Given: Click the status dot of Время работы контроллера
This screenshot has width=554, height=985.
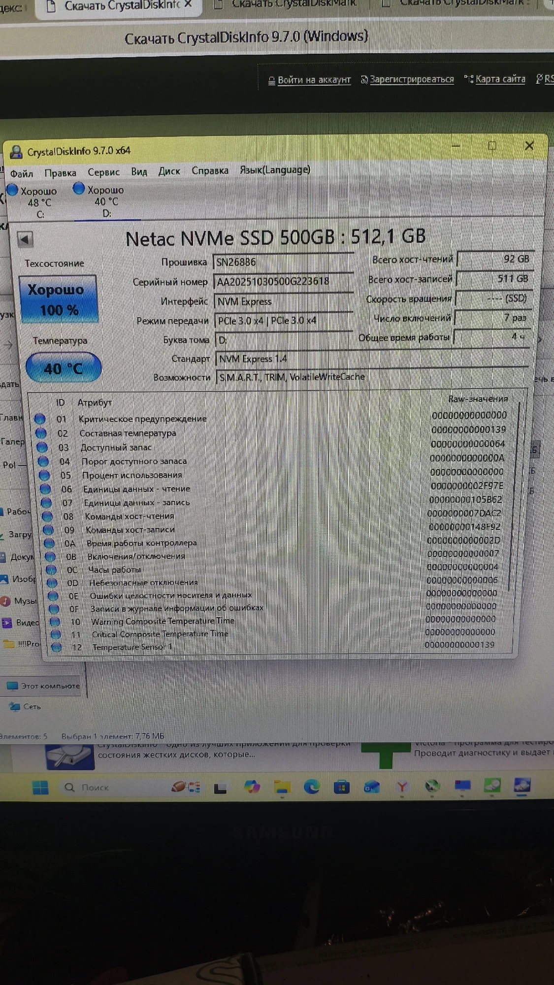Looking at the screenshot, I should (49, 543).
